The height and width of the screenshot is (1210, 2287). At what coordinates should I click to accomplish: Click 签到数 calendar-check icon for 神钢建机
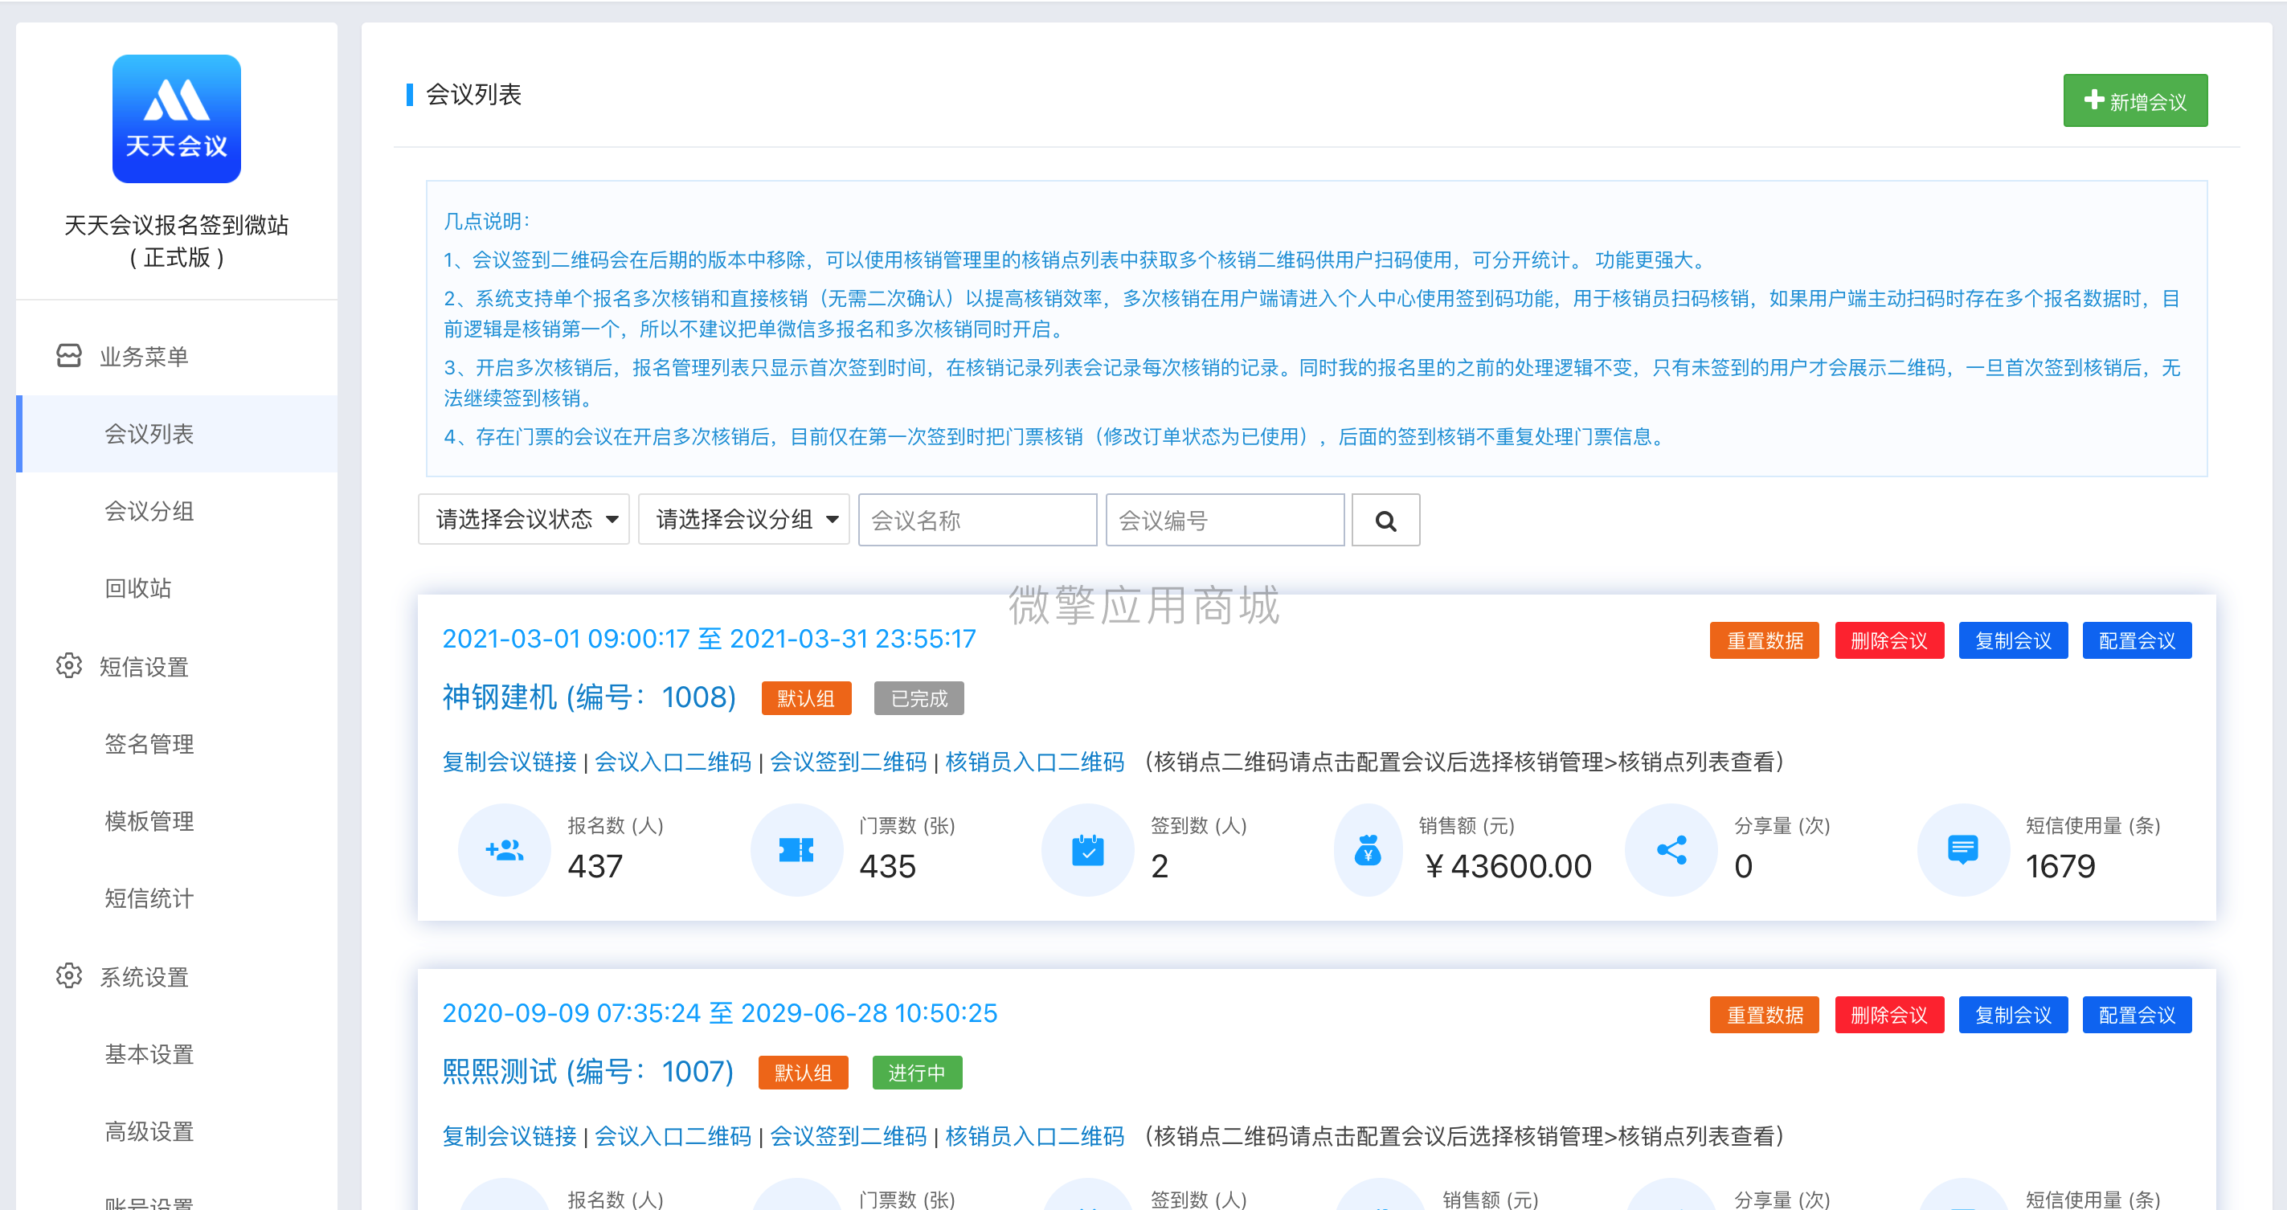[1087, 849]
